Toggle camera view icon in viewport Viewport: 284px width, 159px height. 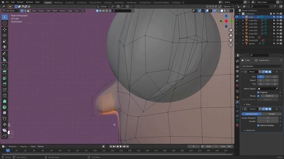[231, 40]
